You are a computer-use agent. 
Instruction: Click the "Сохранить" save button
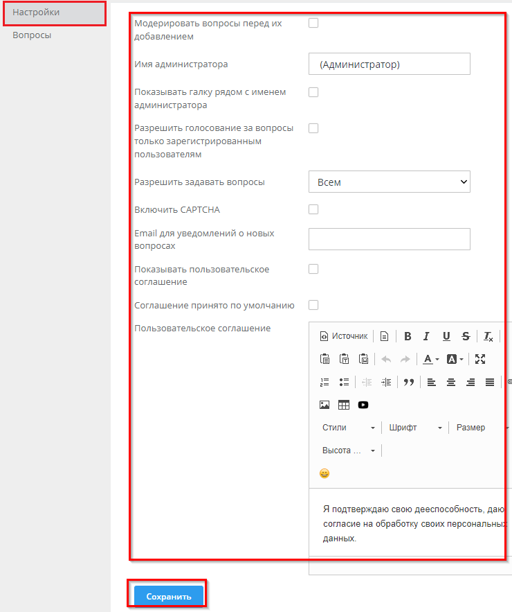point(168,596)
